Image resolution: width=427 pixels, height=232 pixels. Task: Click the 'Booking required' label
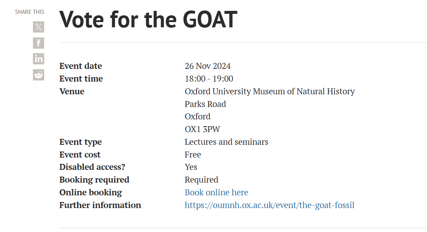94,180
